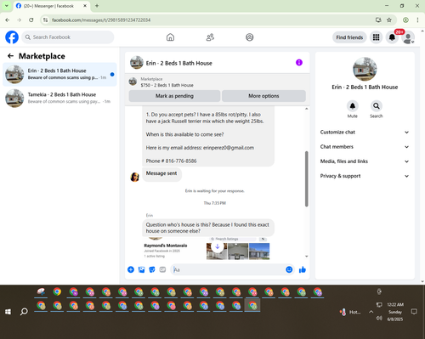Image resolution: width=425 pixels, height=339 pixels.
Task: Open the account profile menu
Action: coord(408,37)
